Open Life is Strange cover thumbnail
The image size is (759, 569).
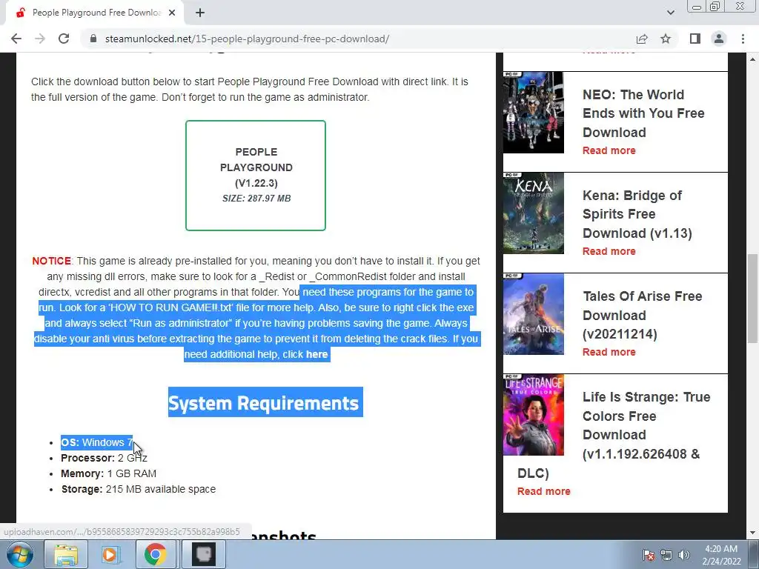[x=534, y=415]
